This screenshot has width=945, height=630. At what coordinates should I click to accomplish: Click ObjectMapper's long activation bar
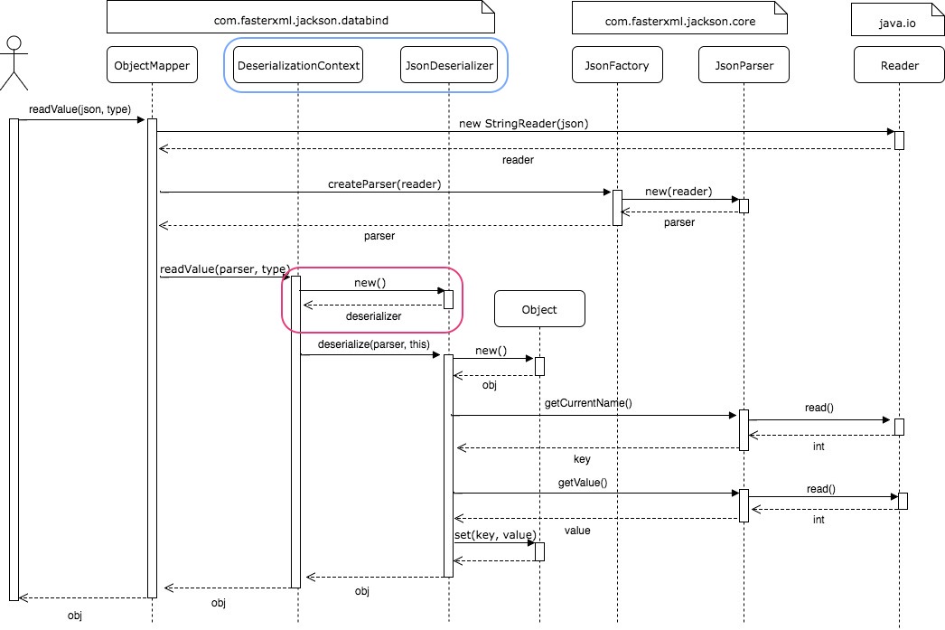[152, 358]
